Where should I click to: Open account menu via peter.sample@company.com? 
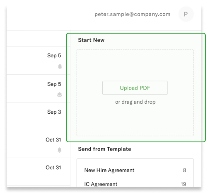132,14
